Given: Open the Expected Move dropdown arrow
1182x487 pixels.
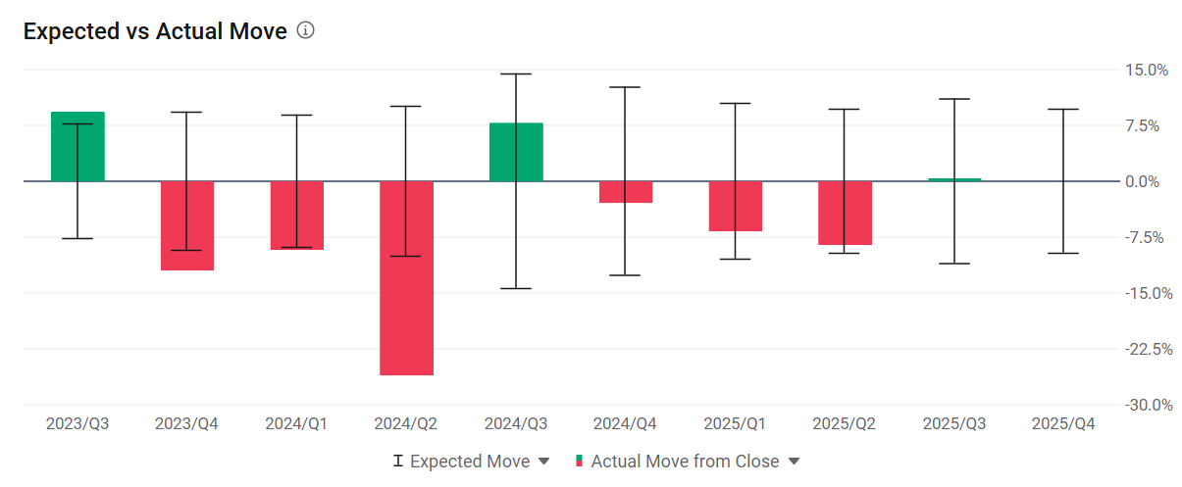Looking at the screenshot, I should pyautogui.click(x=544, y=462).
